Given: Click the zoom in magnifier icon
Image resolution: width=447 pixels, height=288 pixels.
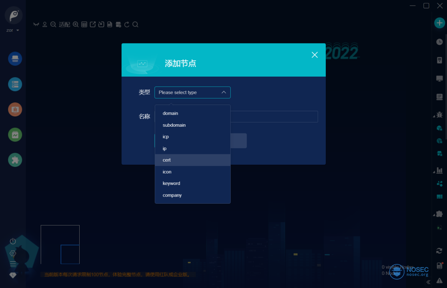Looking at the screenshot, I should pos(76,24).
